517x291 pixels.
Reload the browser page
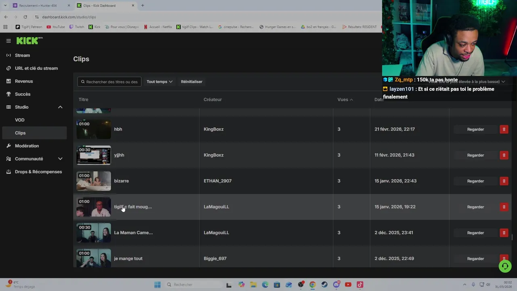pyautogui.click(x=25, y=17)
